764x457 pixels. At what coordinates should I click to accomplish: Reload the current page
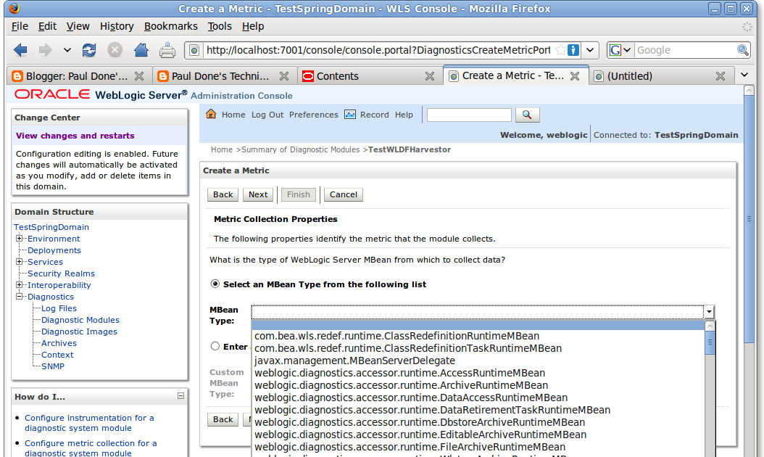(88, 49)
